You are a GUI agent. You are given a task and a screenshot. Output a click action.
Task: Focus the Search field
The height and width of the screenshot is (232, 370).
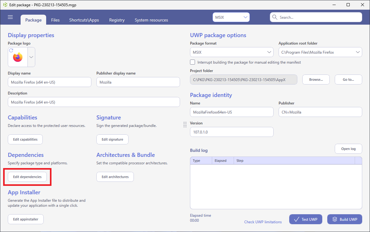[x=316, y=17]
